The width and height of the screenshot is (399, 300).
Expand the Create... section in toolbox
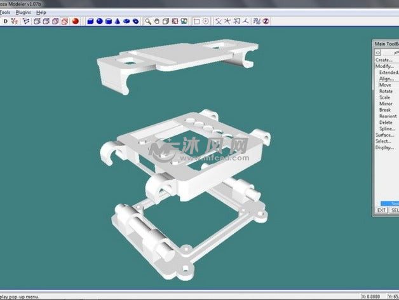click(384, 60)
